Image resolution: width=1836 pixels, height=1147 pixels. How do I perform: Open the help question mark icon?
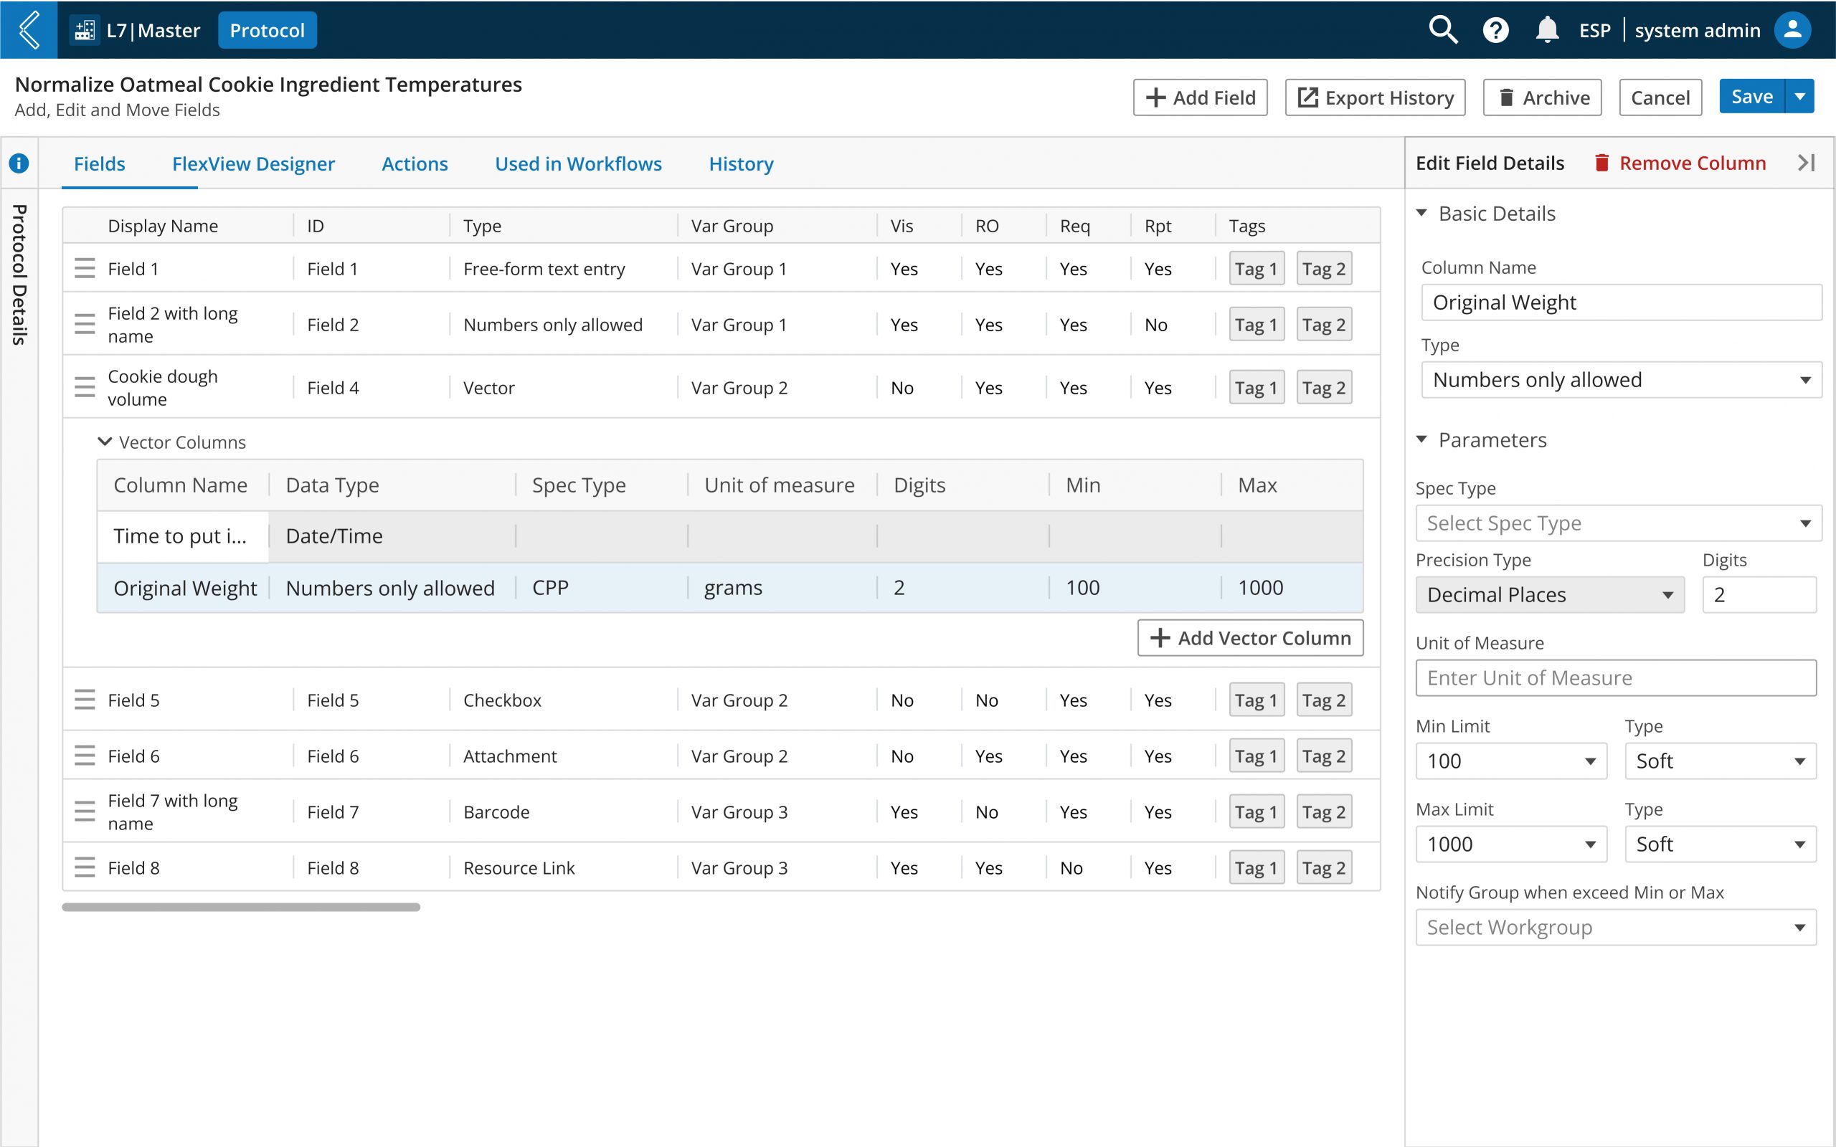(x=1495, y=30)
